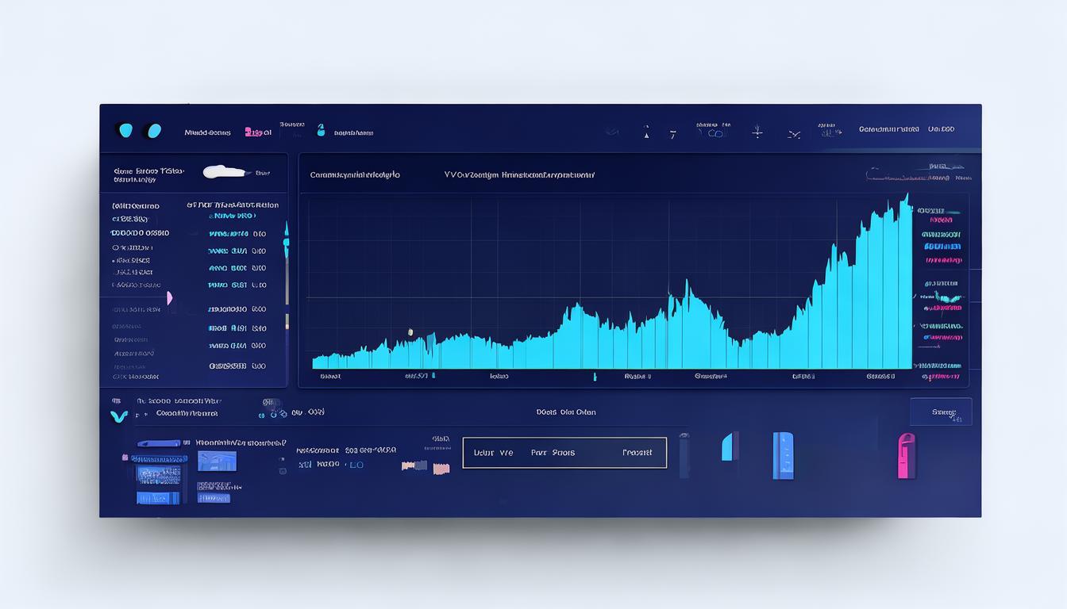The image size is (1067, 609).
Task: Open the CO badge icon near the top right
Action: point(714,133)
